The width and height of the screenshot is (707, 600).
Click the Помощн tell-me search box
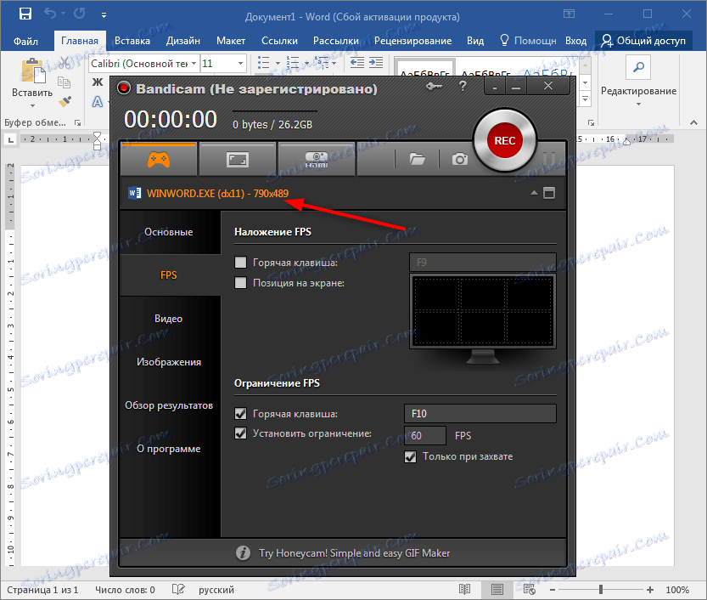[x=528, y=41]
